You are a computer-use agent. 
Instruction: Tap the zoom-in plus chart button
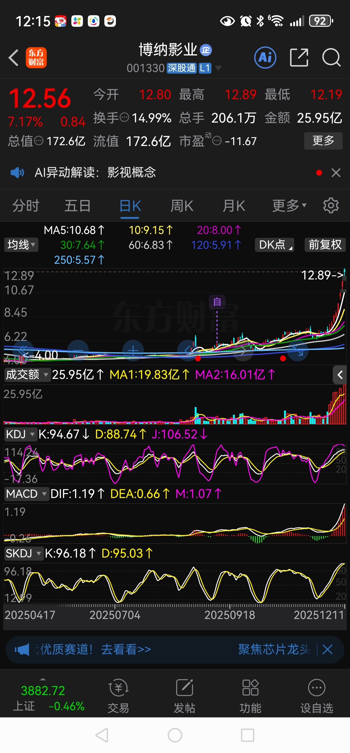pos(133,350)
